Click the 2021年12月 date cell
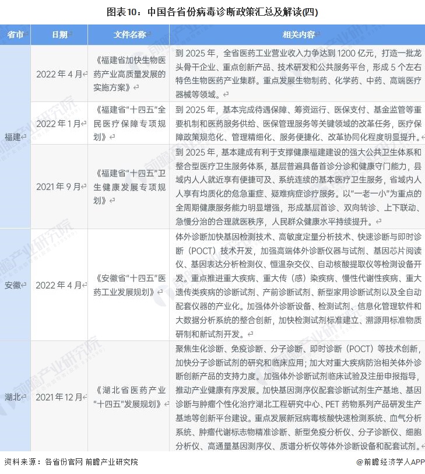The width and height of the screenshot is (425, 474). tap(59, 397)
